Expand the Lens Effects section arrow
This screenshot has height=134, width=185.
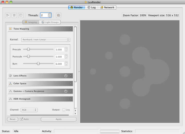click(x=71, y=76)
